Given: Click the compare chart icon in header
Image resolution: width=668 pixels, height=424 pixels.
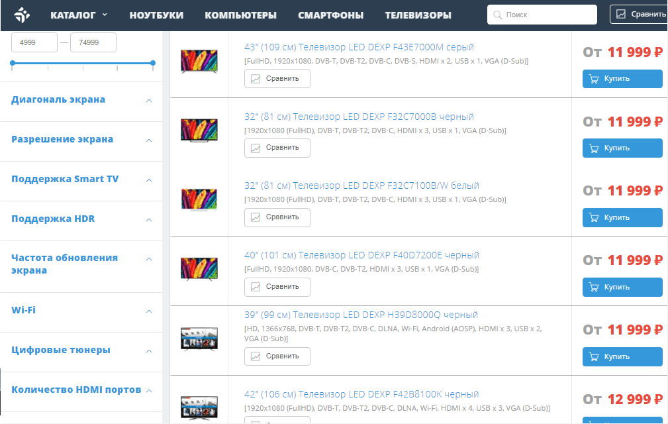Looking at the screenshot, I should [x=620, y=14].
